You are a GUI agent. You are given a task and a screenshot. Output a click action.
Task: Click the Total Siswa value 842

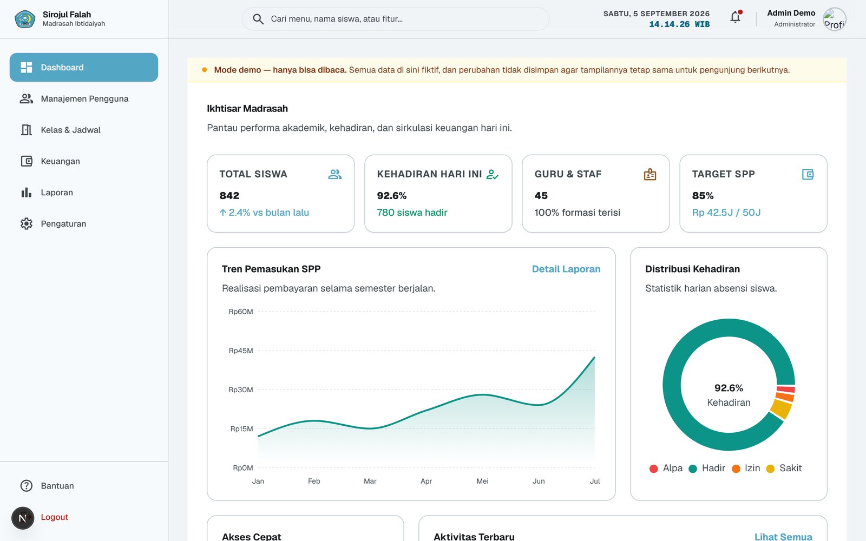point(229,195)
